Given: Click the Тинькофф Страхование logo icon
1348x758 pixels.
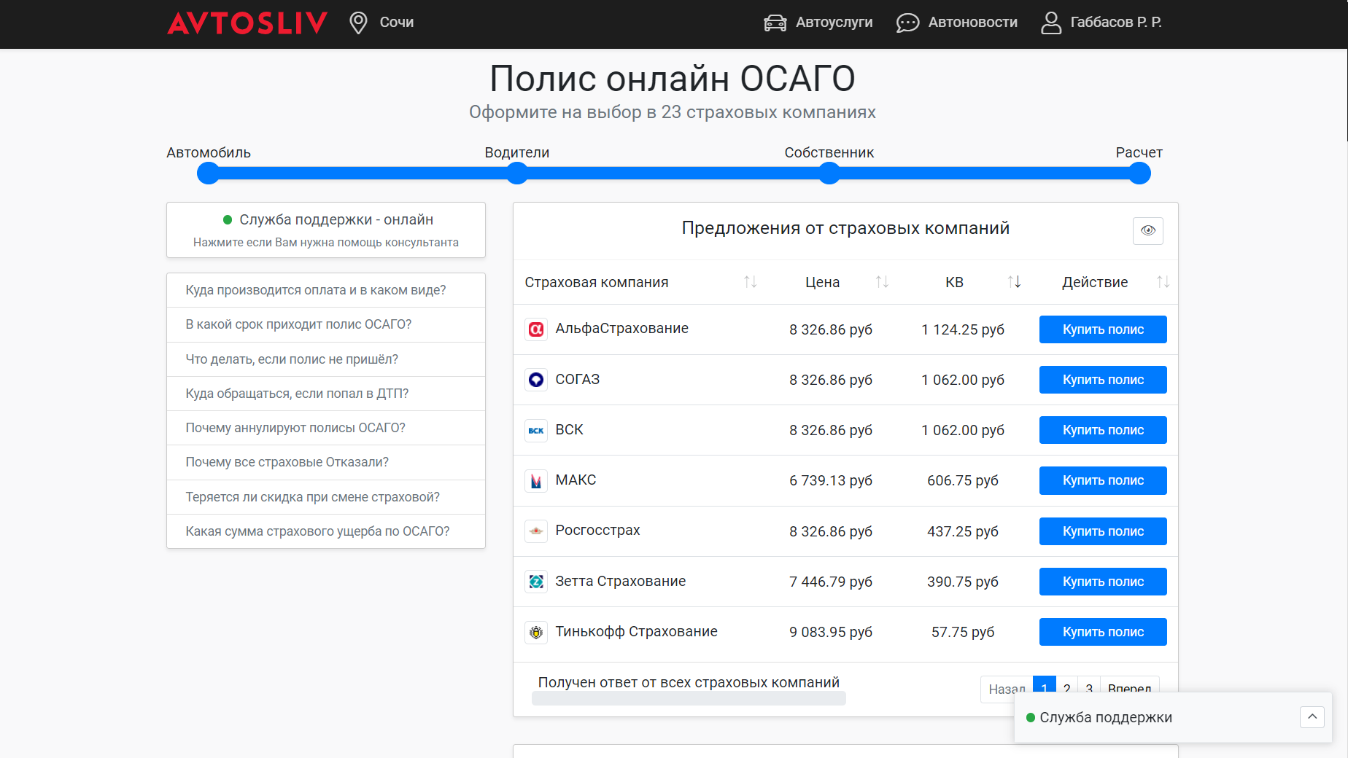Looking at the screenshot, I should [536, 632].
